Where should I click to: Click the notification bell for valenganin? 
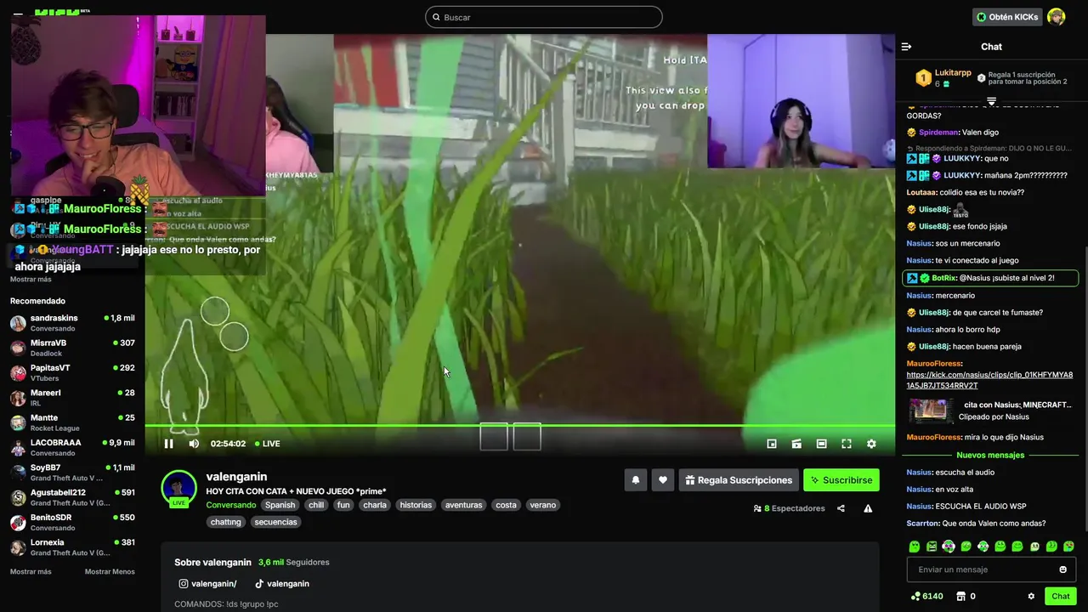point(636,480)
